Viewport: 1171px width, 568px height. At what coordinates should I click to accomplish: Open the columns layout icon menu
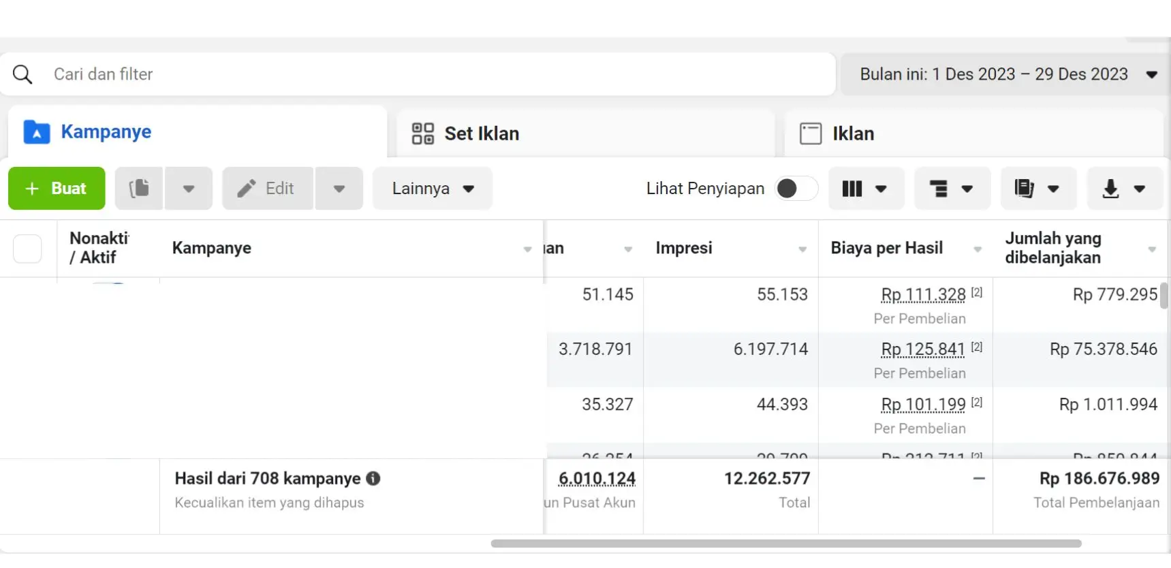pos(866,188)
